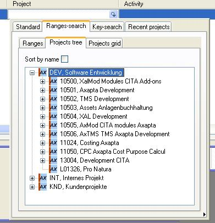Toggle the Sort by name checkbox
This screenshot has height=223, width=215.
tap(64, 59)
